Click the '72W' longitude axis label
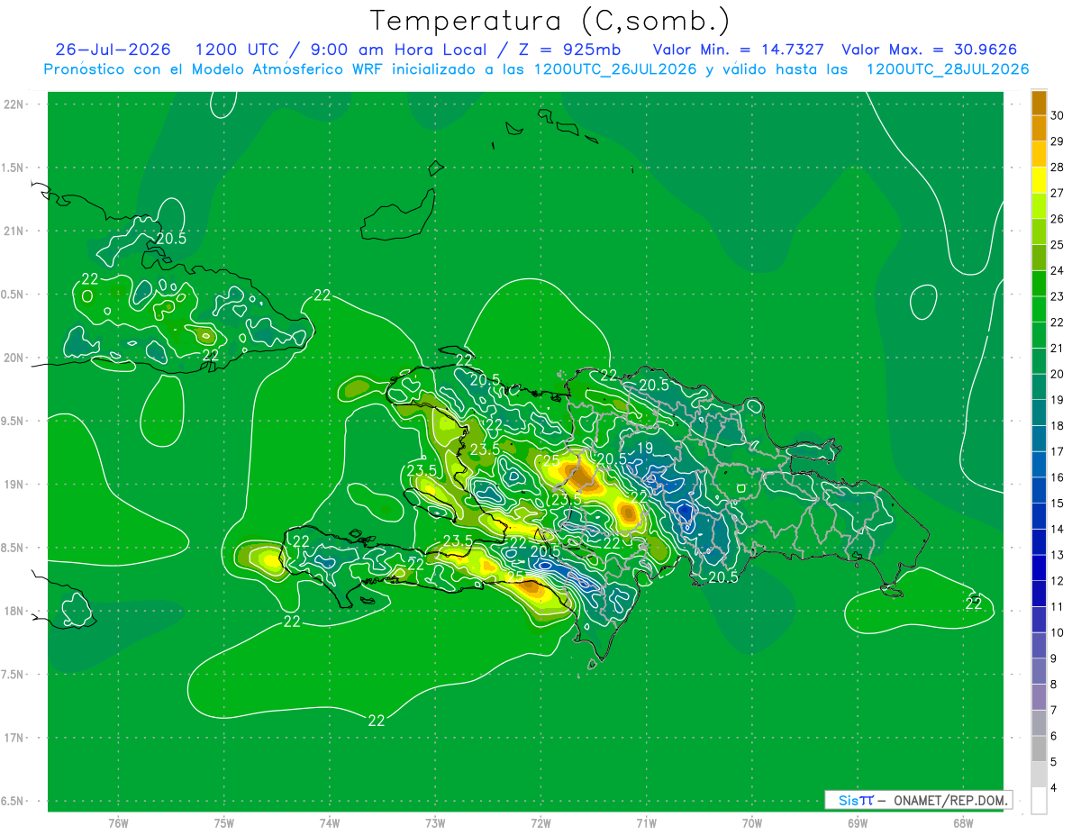The height and width of the screenshot is (835, 1081). click(x=540, y=822)
